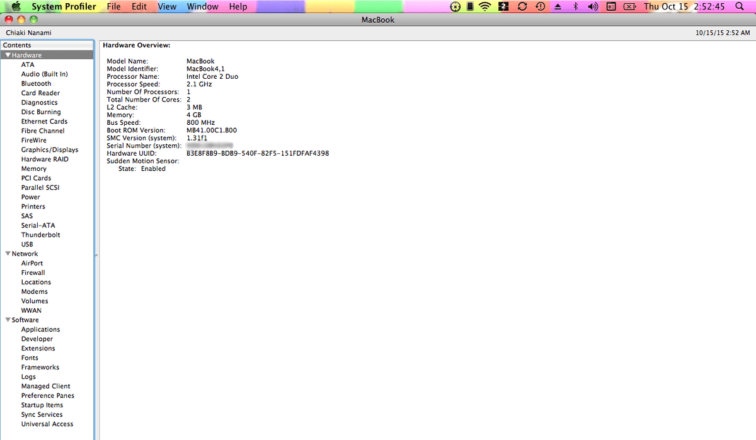Select SAS entry

(x=26, y=216)
